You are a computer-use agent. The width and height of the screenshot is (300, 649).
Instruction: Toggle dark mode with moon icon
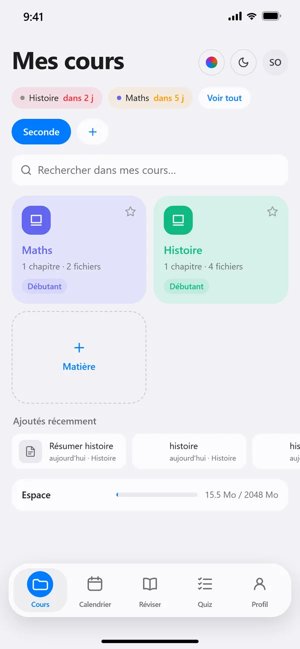point(243,62)
